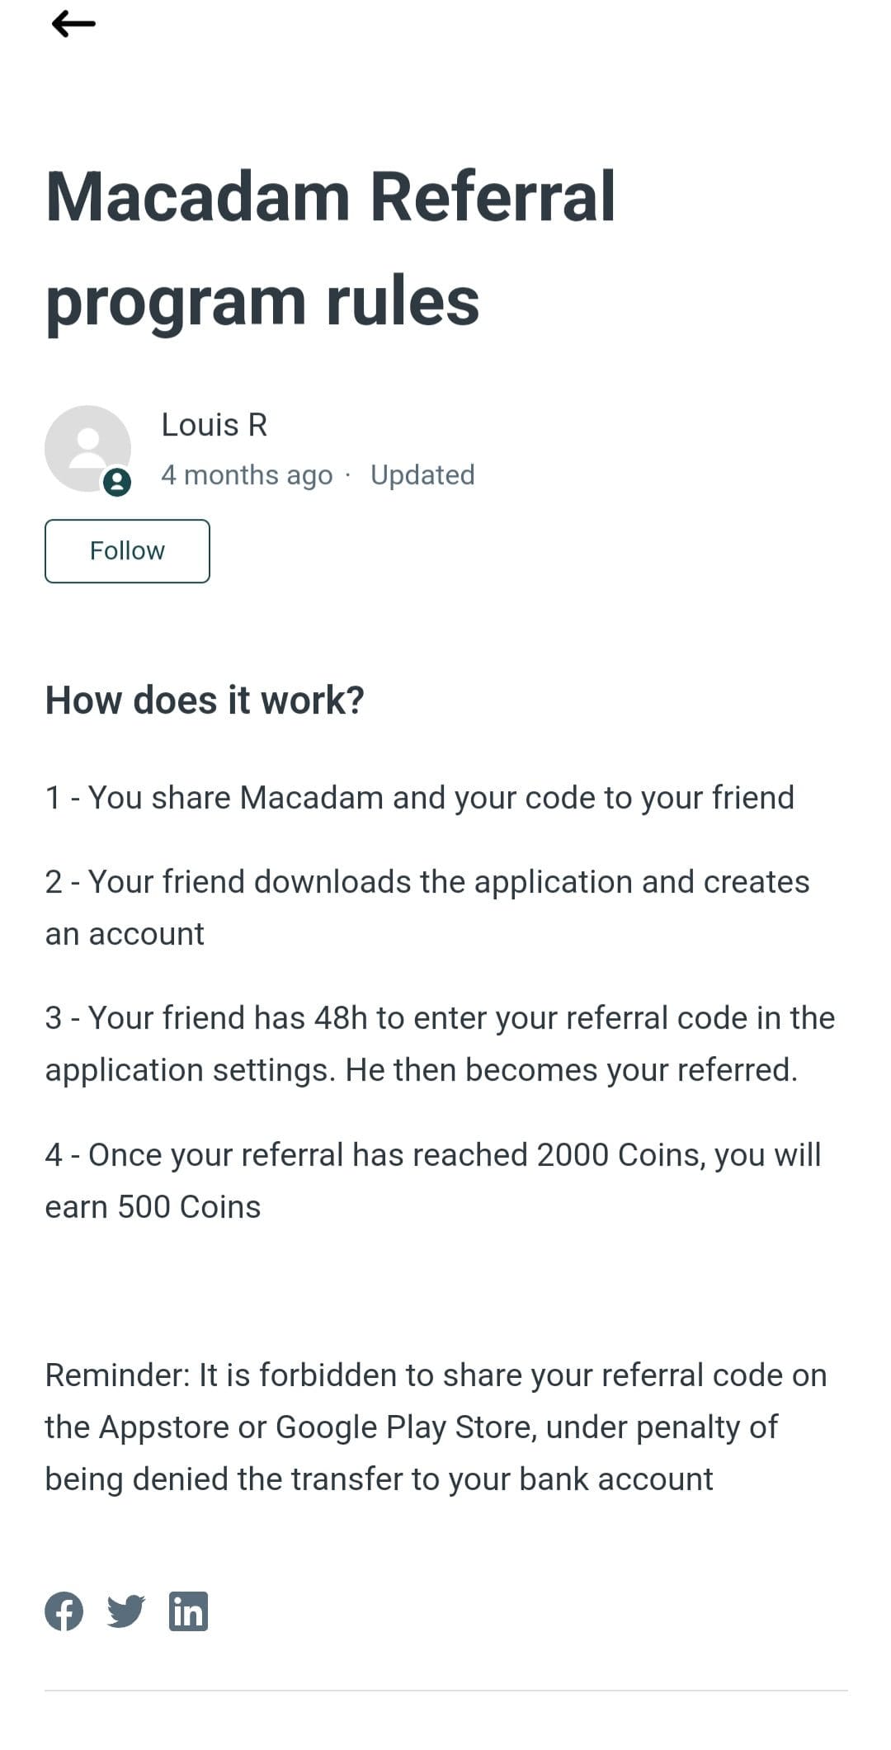This screenshot has width=891, height=1750.
Task: Tap step 1 about sharing your code
Action: pos(420,798)
